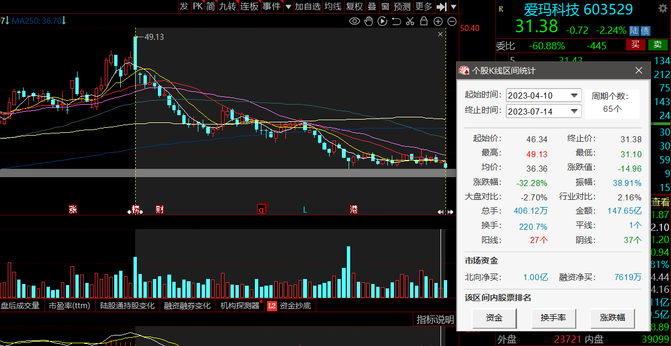Click the stock name 爱玛科技 603529
Viewport: 671px width, 346px height.
click(x=578, y=9)
